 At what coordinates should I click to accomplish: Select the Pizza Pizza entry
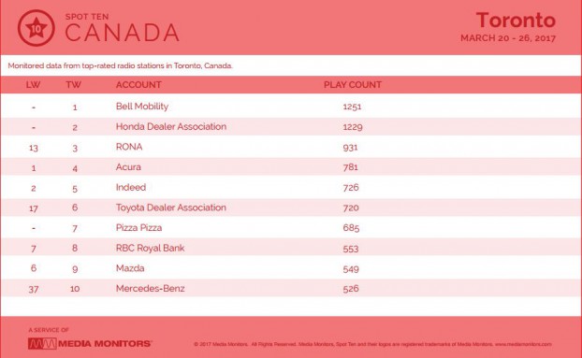[138, 227]
